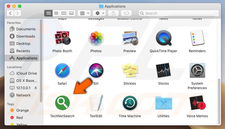Switch to list view
225x129 pixels.
56,13
